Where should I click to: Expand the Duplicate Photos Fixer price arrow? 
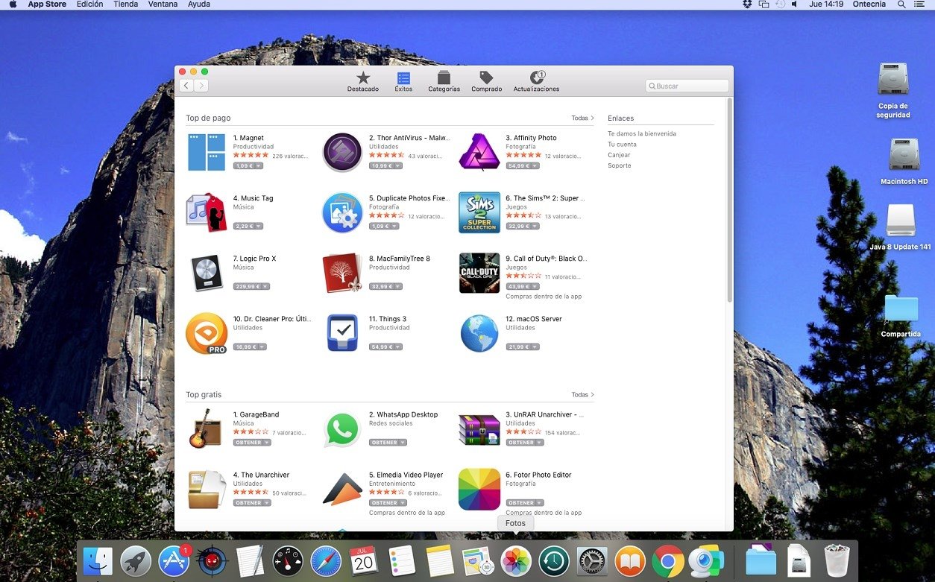tap(394, 226)
